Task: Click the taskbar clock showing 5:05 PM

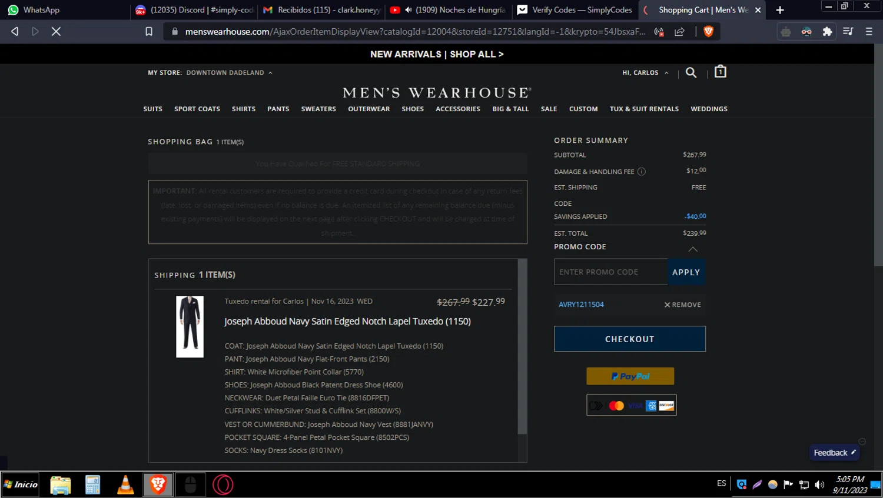Action: coord(850,484)
